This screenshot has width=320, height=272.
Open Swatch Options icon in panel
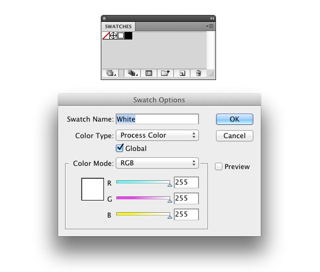[x=149, y=73]
